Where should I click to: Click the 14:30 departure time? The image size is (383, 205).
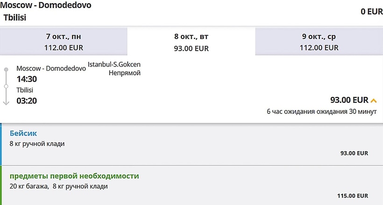pos(27,79)
